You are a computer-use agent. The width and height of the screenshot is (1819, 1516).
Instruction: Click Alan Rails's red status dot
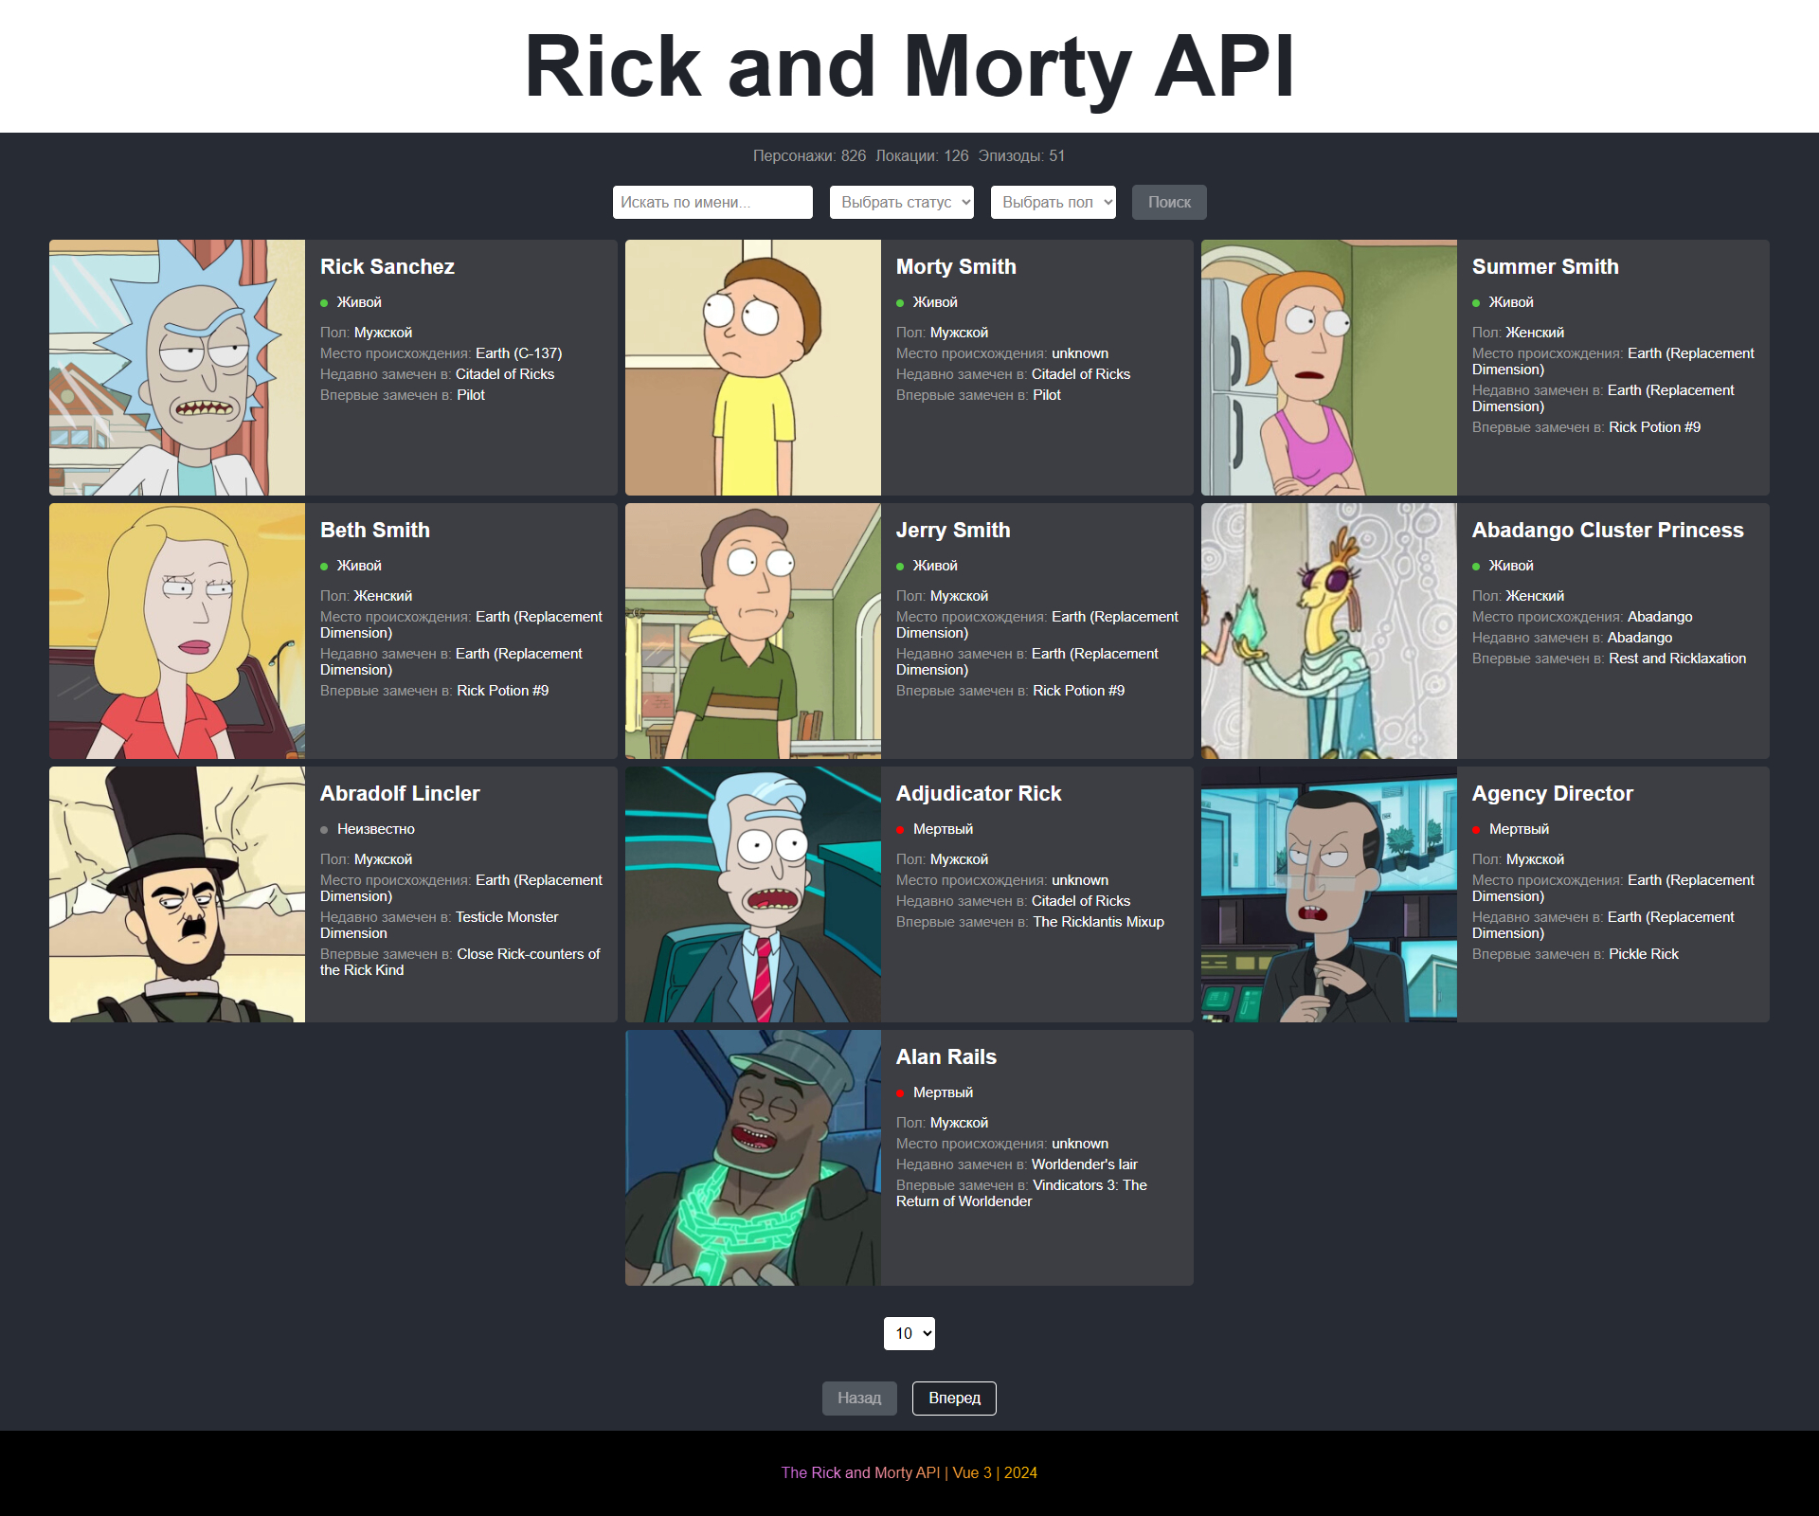coord(900,1093)
